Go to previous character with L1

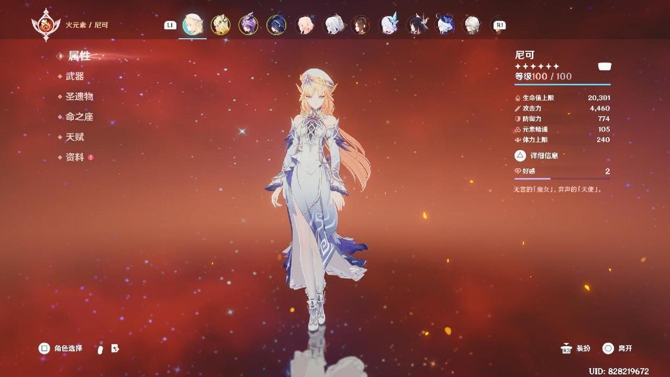170,25
